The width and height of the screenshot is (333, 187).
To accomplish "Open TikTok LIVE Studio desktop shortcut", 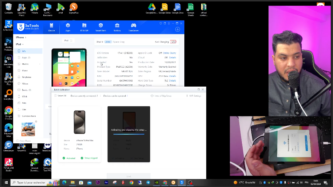I will (8, 165).
